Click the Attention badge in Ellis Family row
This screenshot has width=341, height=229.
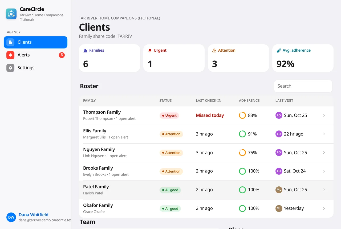171,134
